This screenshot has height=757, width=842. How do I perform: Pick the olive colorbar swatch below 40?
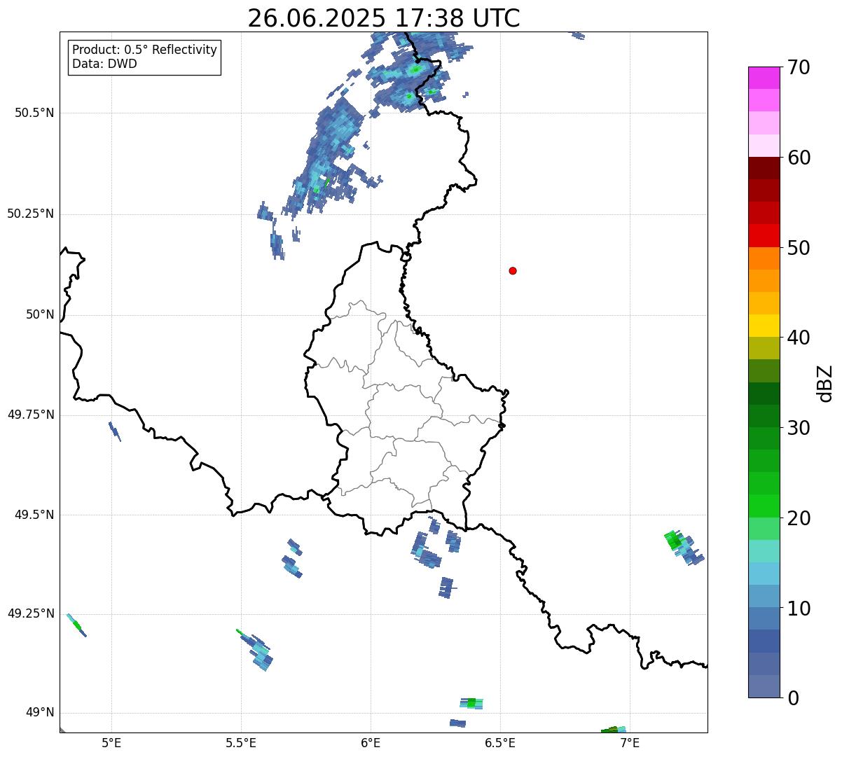[764, 348]
